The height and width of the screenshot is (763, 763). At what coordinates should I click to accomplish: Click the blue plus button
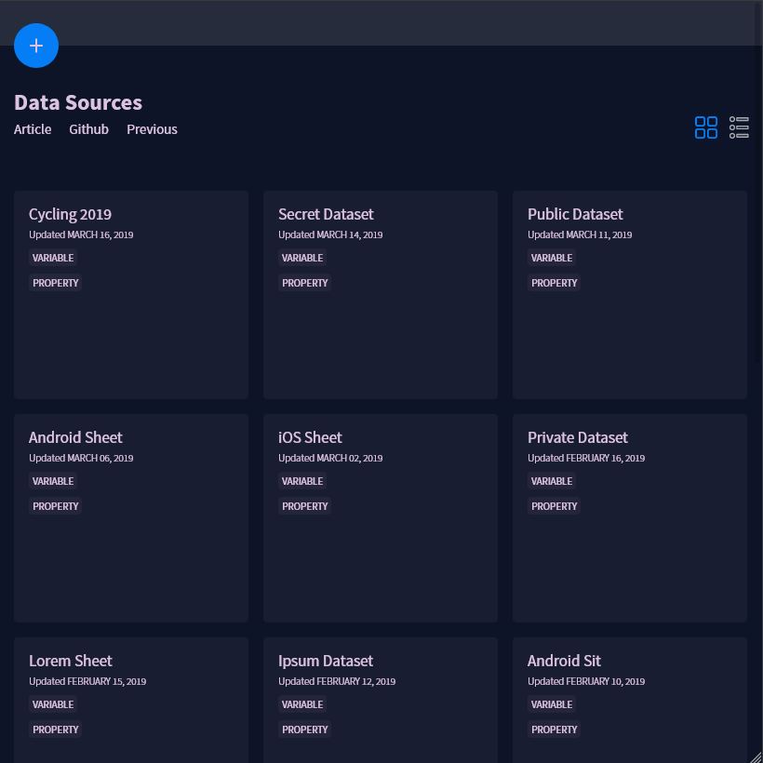click(36, 45)
